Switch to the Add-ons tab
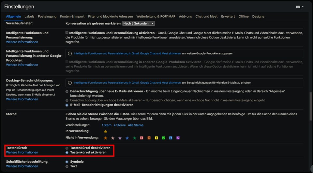The width and height of the screenshot is (313, 173). [x=185, y=16]
